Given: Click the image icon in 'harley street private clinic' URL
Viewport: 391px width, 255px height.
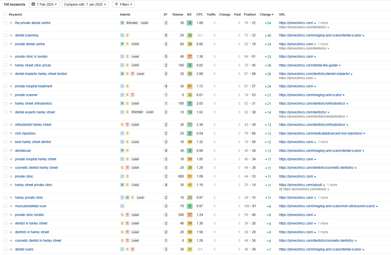Looking at the screenshot, I should click(280, 189).
